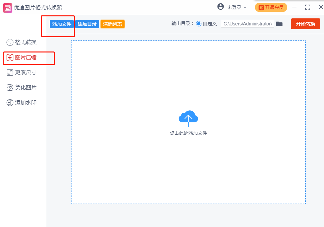Click the 添加文件 button
The width and height of the screenshot is (324, 227).
click(x=62, y=24)
